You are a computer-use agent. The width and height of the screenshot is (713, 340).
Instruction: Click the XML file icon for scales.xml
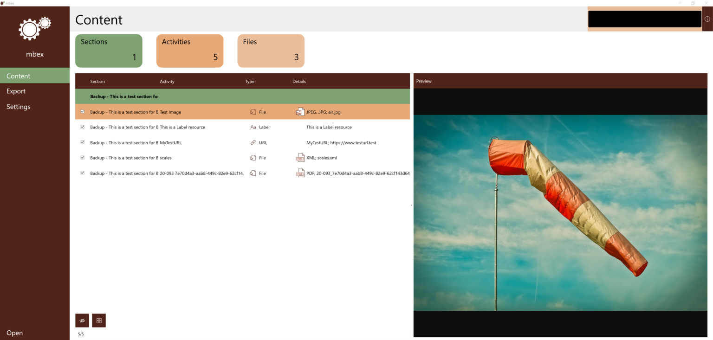(x=300, y=158)
